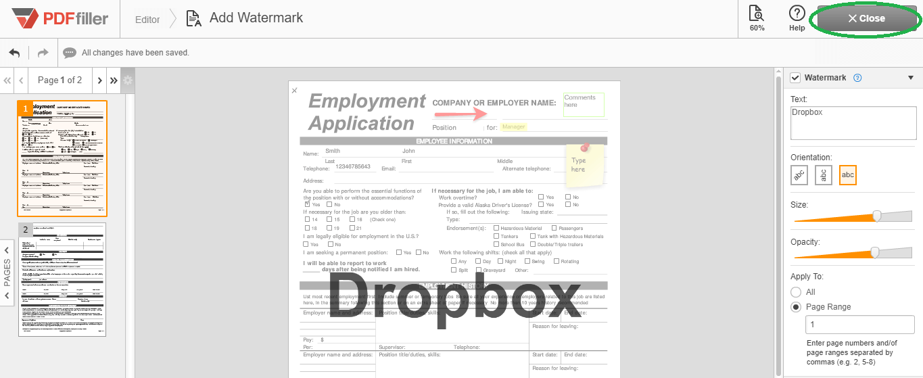
Task: Click the PDFfiller logo
Action: click(x=60, y=19)
